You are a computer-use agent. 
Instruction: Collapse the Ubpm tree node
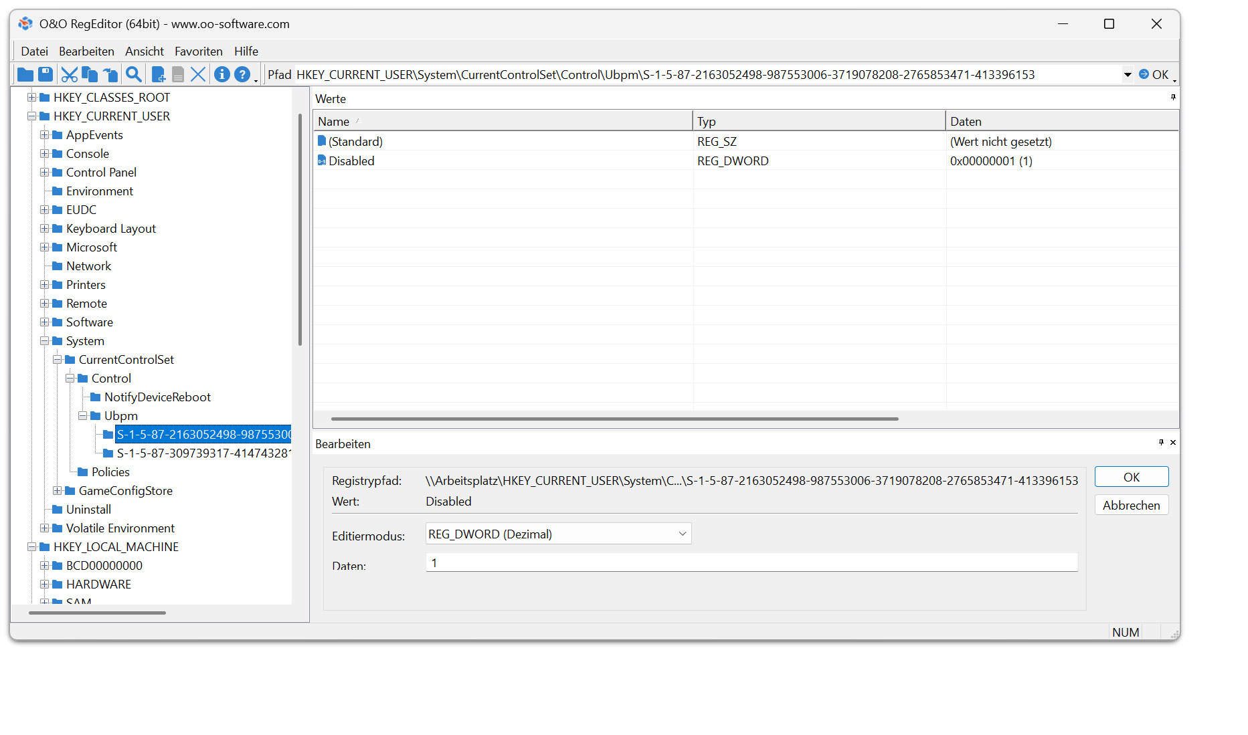click(x=82, y=415)
